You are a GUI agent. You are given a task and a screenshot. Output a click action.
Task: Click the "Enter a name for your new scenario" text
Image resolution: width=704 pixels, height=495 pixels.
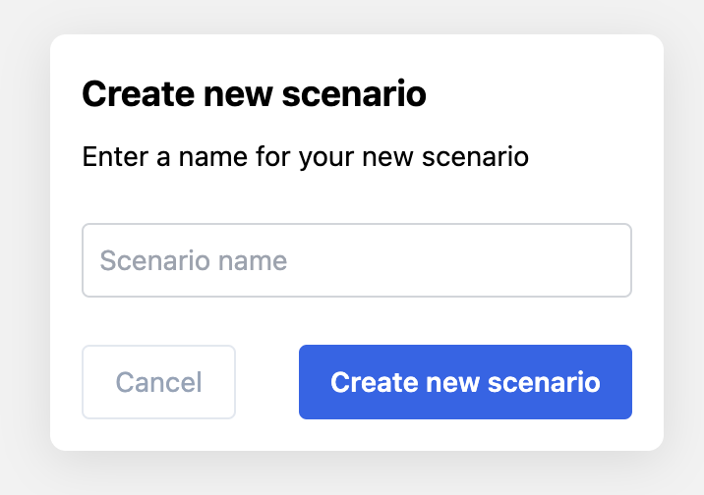(x=306, y=156)
